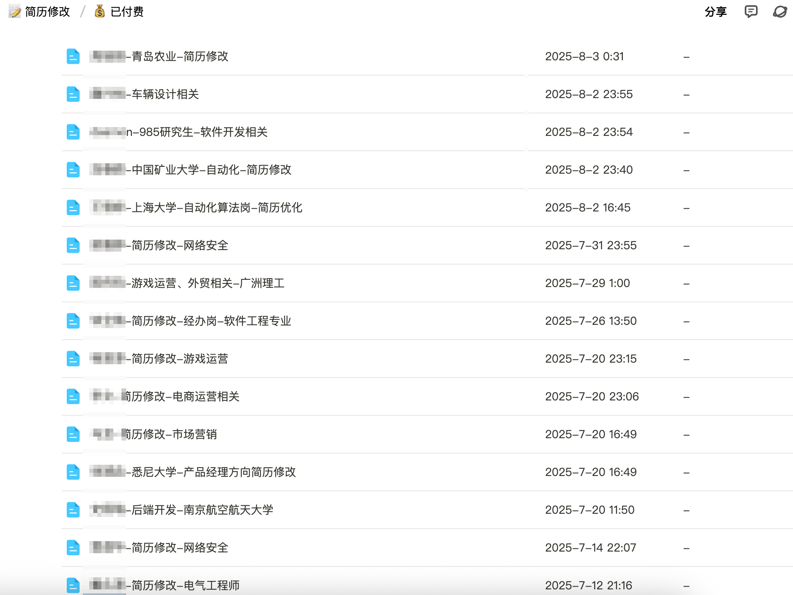The height and width of the screenshot is (595, 793).
Task: Click icon next to 上海大学-自动化算法岗-简历优化
Action: pyautogui.click(x=73, y=207)
